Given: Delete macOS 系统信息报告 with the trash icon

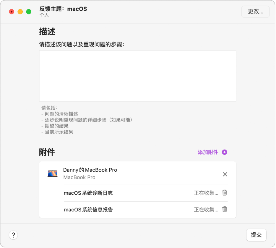Looking at the screenshot, I should [225, 209].
